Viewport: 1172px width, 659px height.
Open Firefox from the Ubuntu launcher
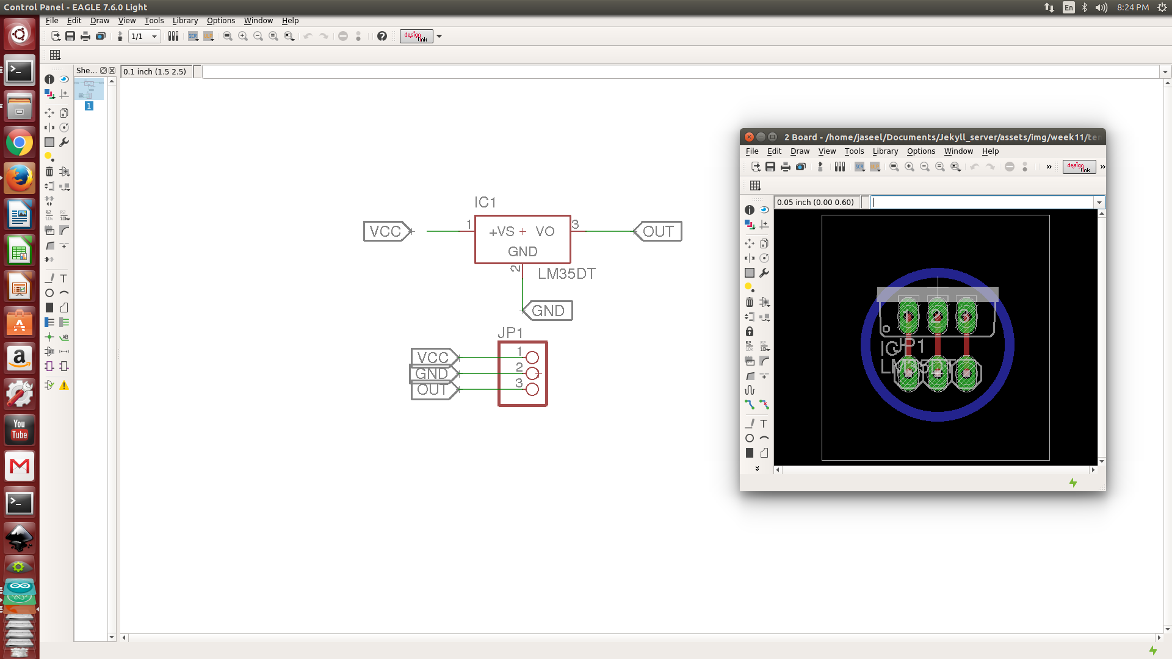(x=20, y=179)
